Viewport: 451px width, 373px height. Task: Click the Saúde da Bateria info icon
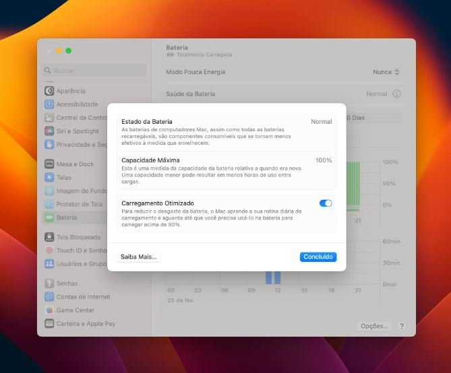pyautogui.click(x=396, y=94)
